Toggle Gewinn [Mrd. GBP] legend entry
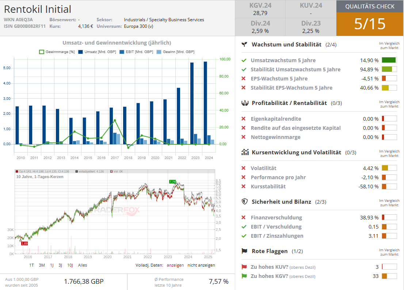Viewport: 404px width, 290px height. [175, 52]
